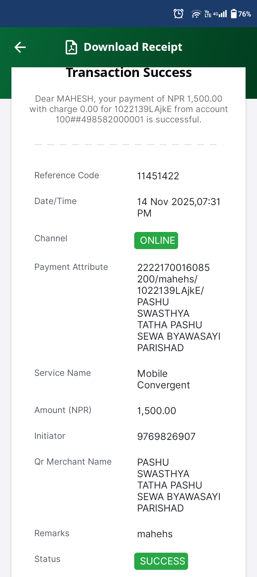Tap the Wi-Fi status icon
This screenshot has height=577, width=257.
tap(196, 14)
